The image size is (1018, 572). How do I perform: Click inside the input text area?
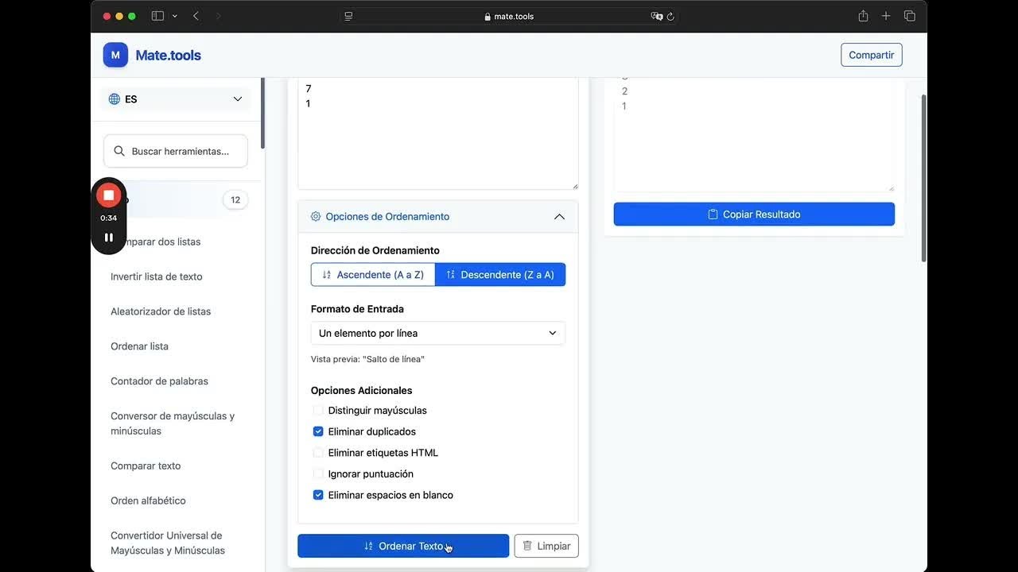point(438,133)
